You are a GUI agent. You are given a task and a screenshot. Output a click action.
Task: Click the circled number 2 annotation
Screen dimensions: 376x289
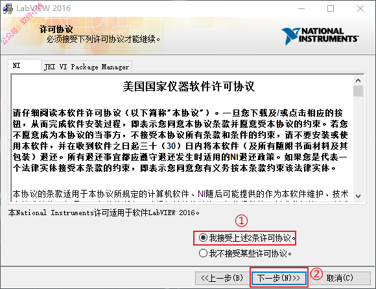point(316,273)
